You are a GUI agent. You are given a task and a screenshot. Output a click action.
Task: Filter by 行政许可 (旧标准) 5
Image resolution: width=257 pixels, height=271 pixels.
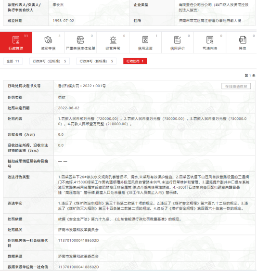point(50,61)
